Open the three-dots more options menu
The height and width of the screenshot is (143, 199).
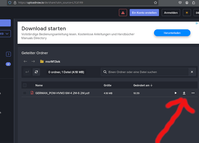point(193,93)
